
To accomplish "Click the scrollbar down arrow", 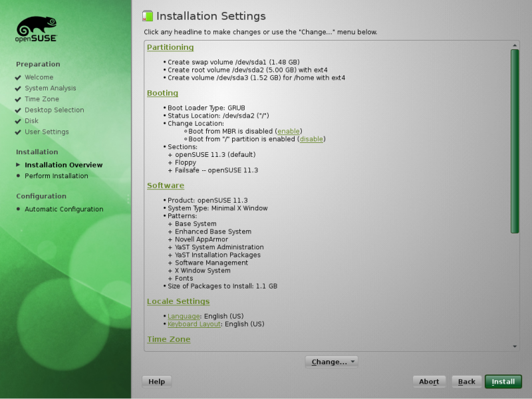I will [x=515, y=346].
